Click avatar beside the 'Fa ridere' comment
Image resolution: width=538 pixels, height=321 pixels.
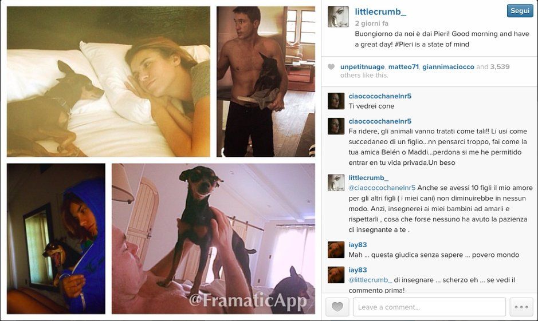tap(336, 126)
